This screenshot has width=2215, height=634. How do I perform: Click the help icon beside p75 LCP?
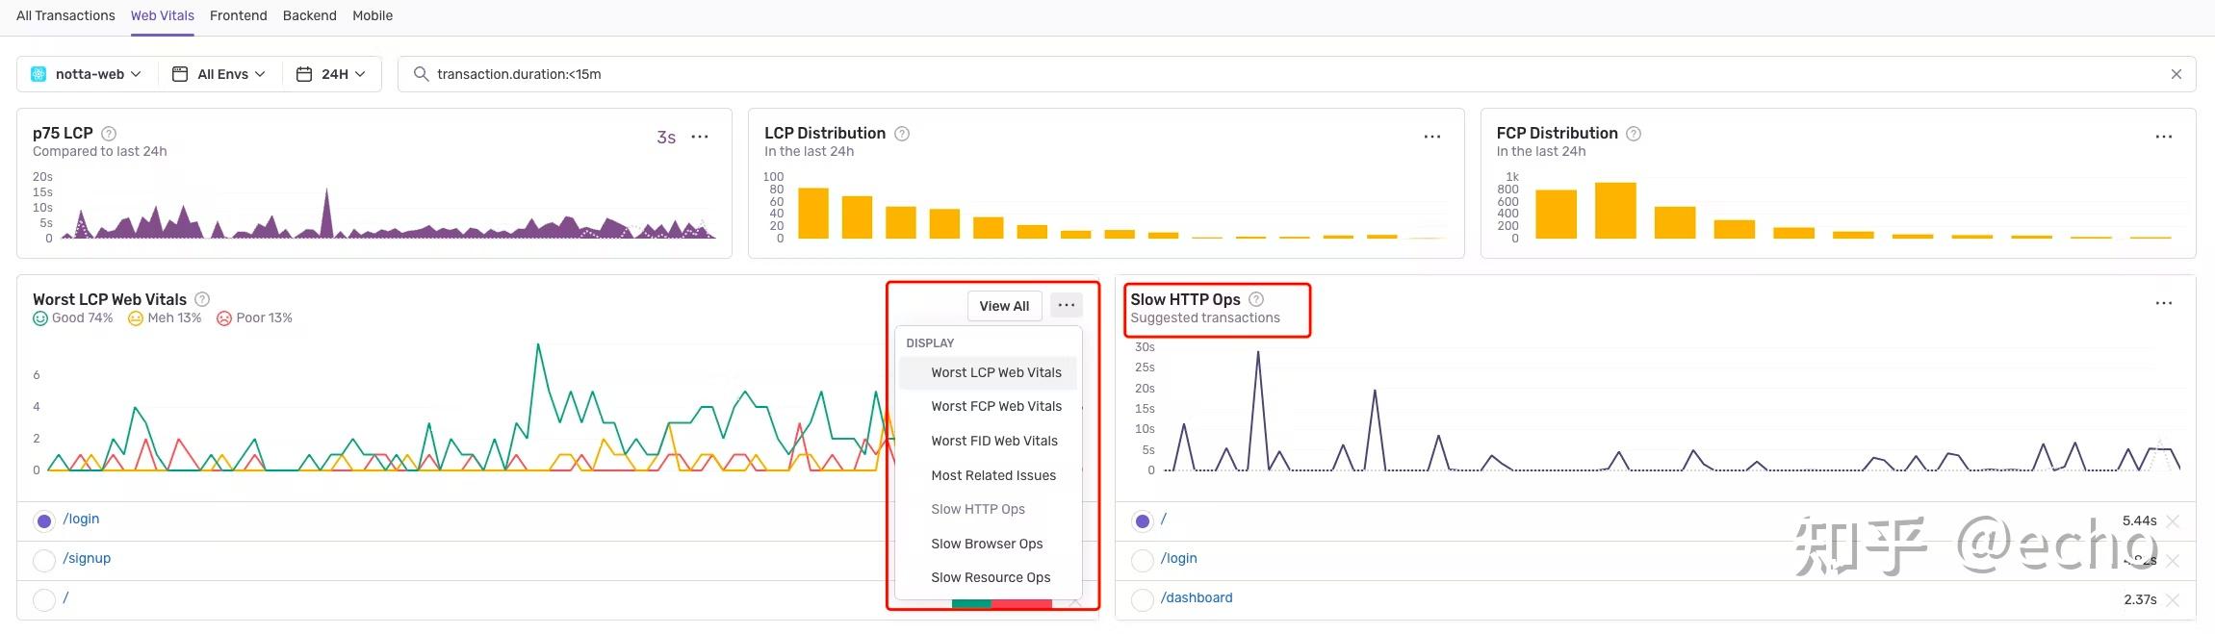(x=109, y=134)
